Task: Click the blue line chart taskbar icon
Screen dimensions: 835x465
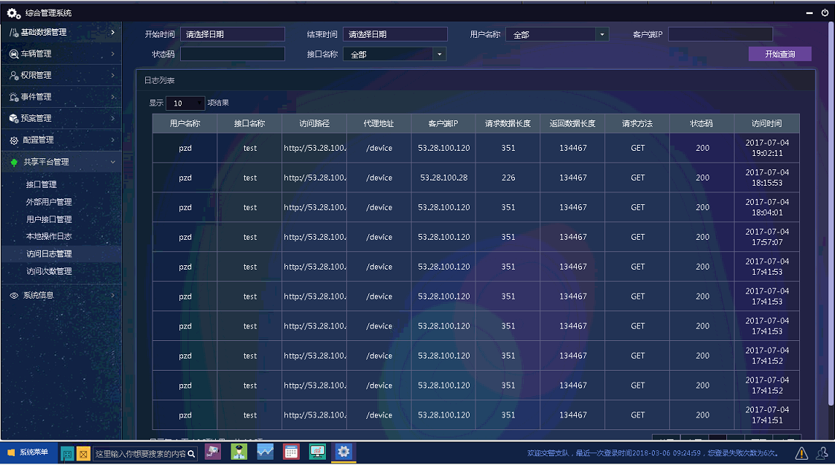Action: (x=265, y=452)
